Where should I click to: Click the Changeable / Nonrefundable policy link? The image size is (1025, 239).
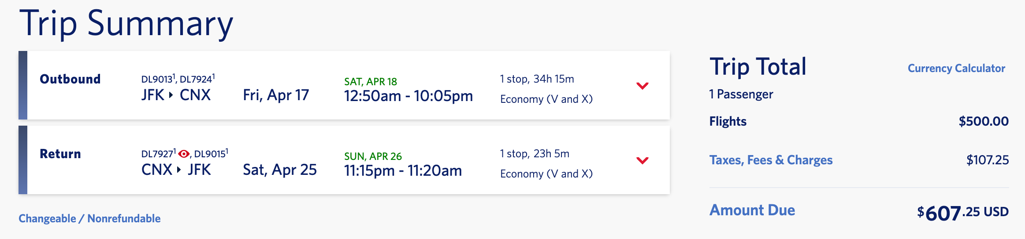(89, 218)
